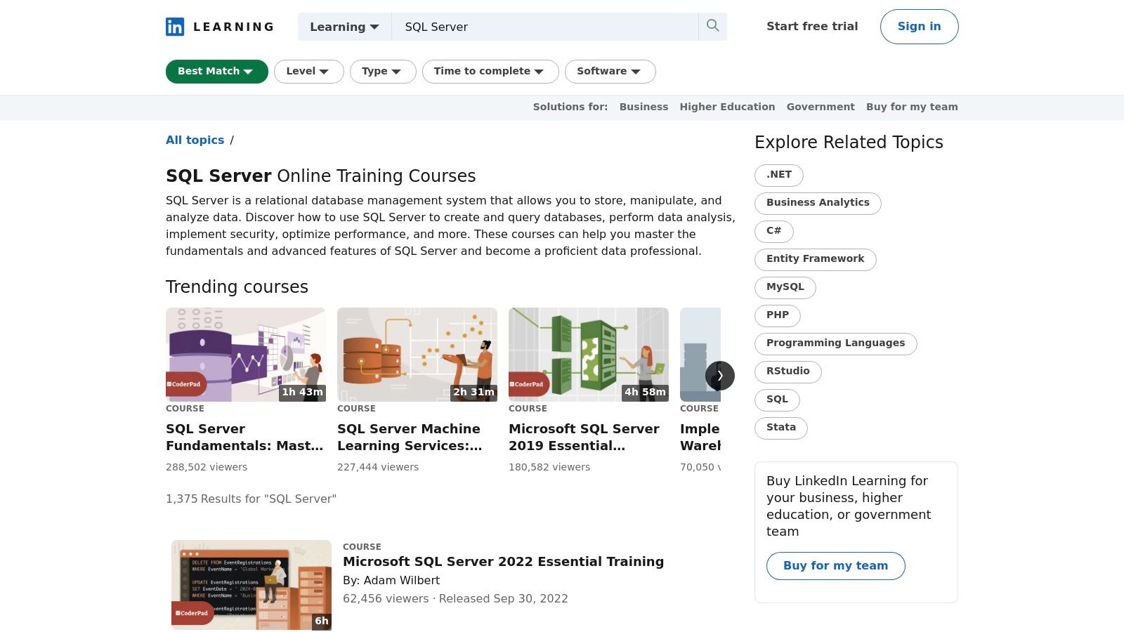Click author text By: Adam Wilbert
Image resolution: width=1124 pixels, height=632 pixels.
coord(391,581)
